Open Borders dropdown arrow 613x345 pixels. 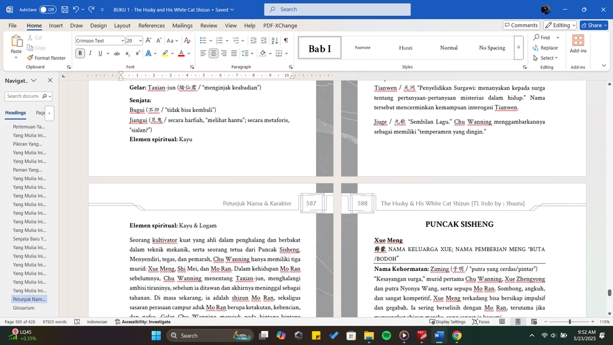click(x=287, y=53)
